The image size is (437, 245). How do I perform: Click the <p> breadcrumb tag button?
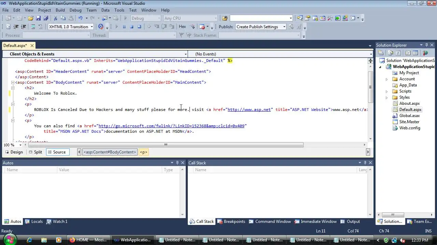tap(143, 152)
